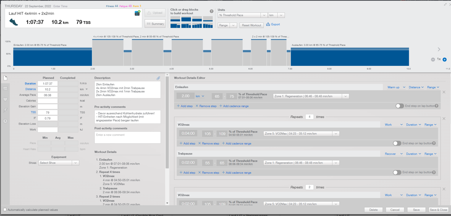
Task: Toggle End step on lap button for Trabpause
Action: [x=397, y=173]
